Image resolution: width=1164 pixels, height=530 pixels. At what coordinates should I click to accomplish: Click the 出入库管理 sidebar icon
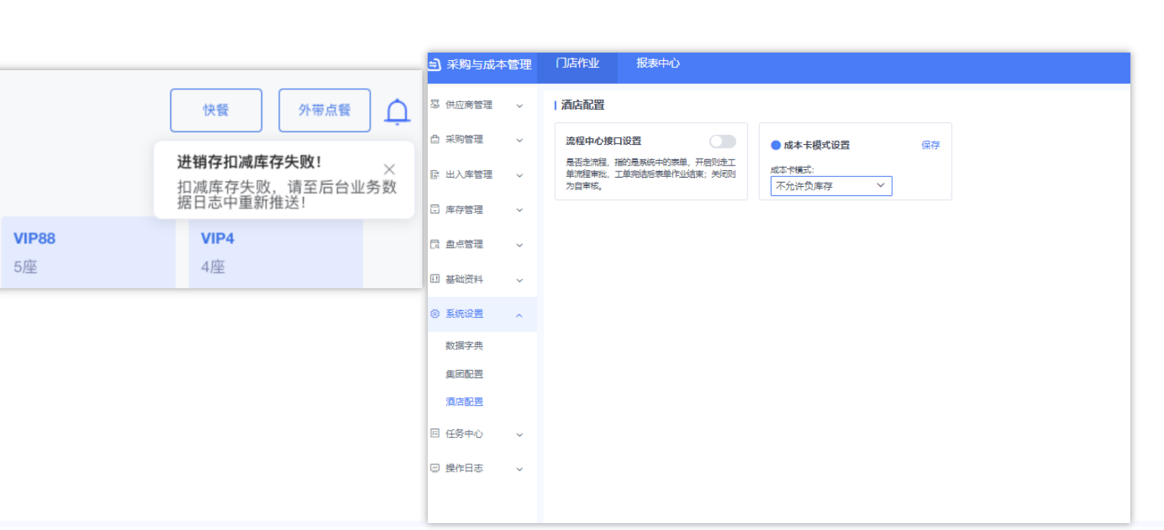click(435, 175)
